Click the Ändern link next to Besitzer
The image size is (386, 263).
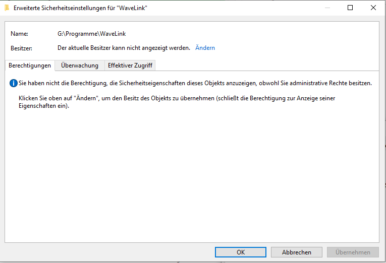[x=205, y=48]
